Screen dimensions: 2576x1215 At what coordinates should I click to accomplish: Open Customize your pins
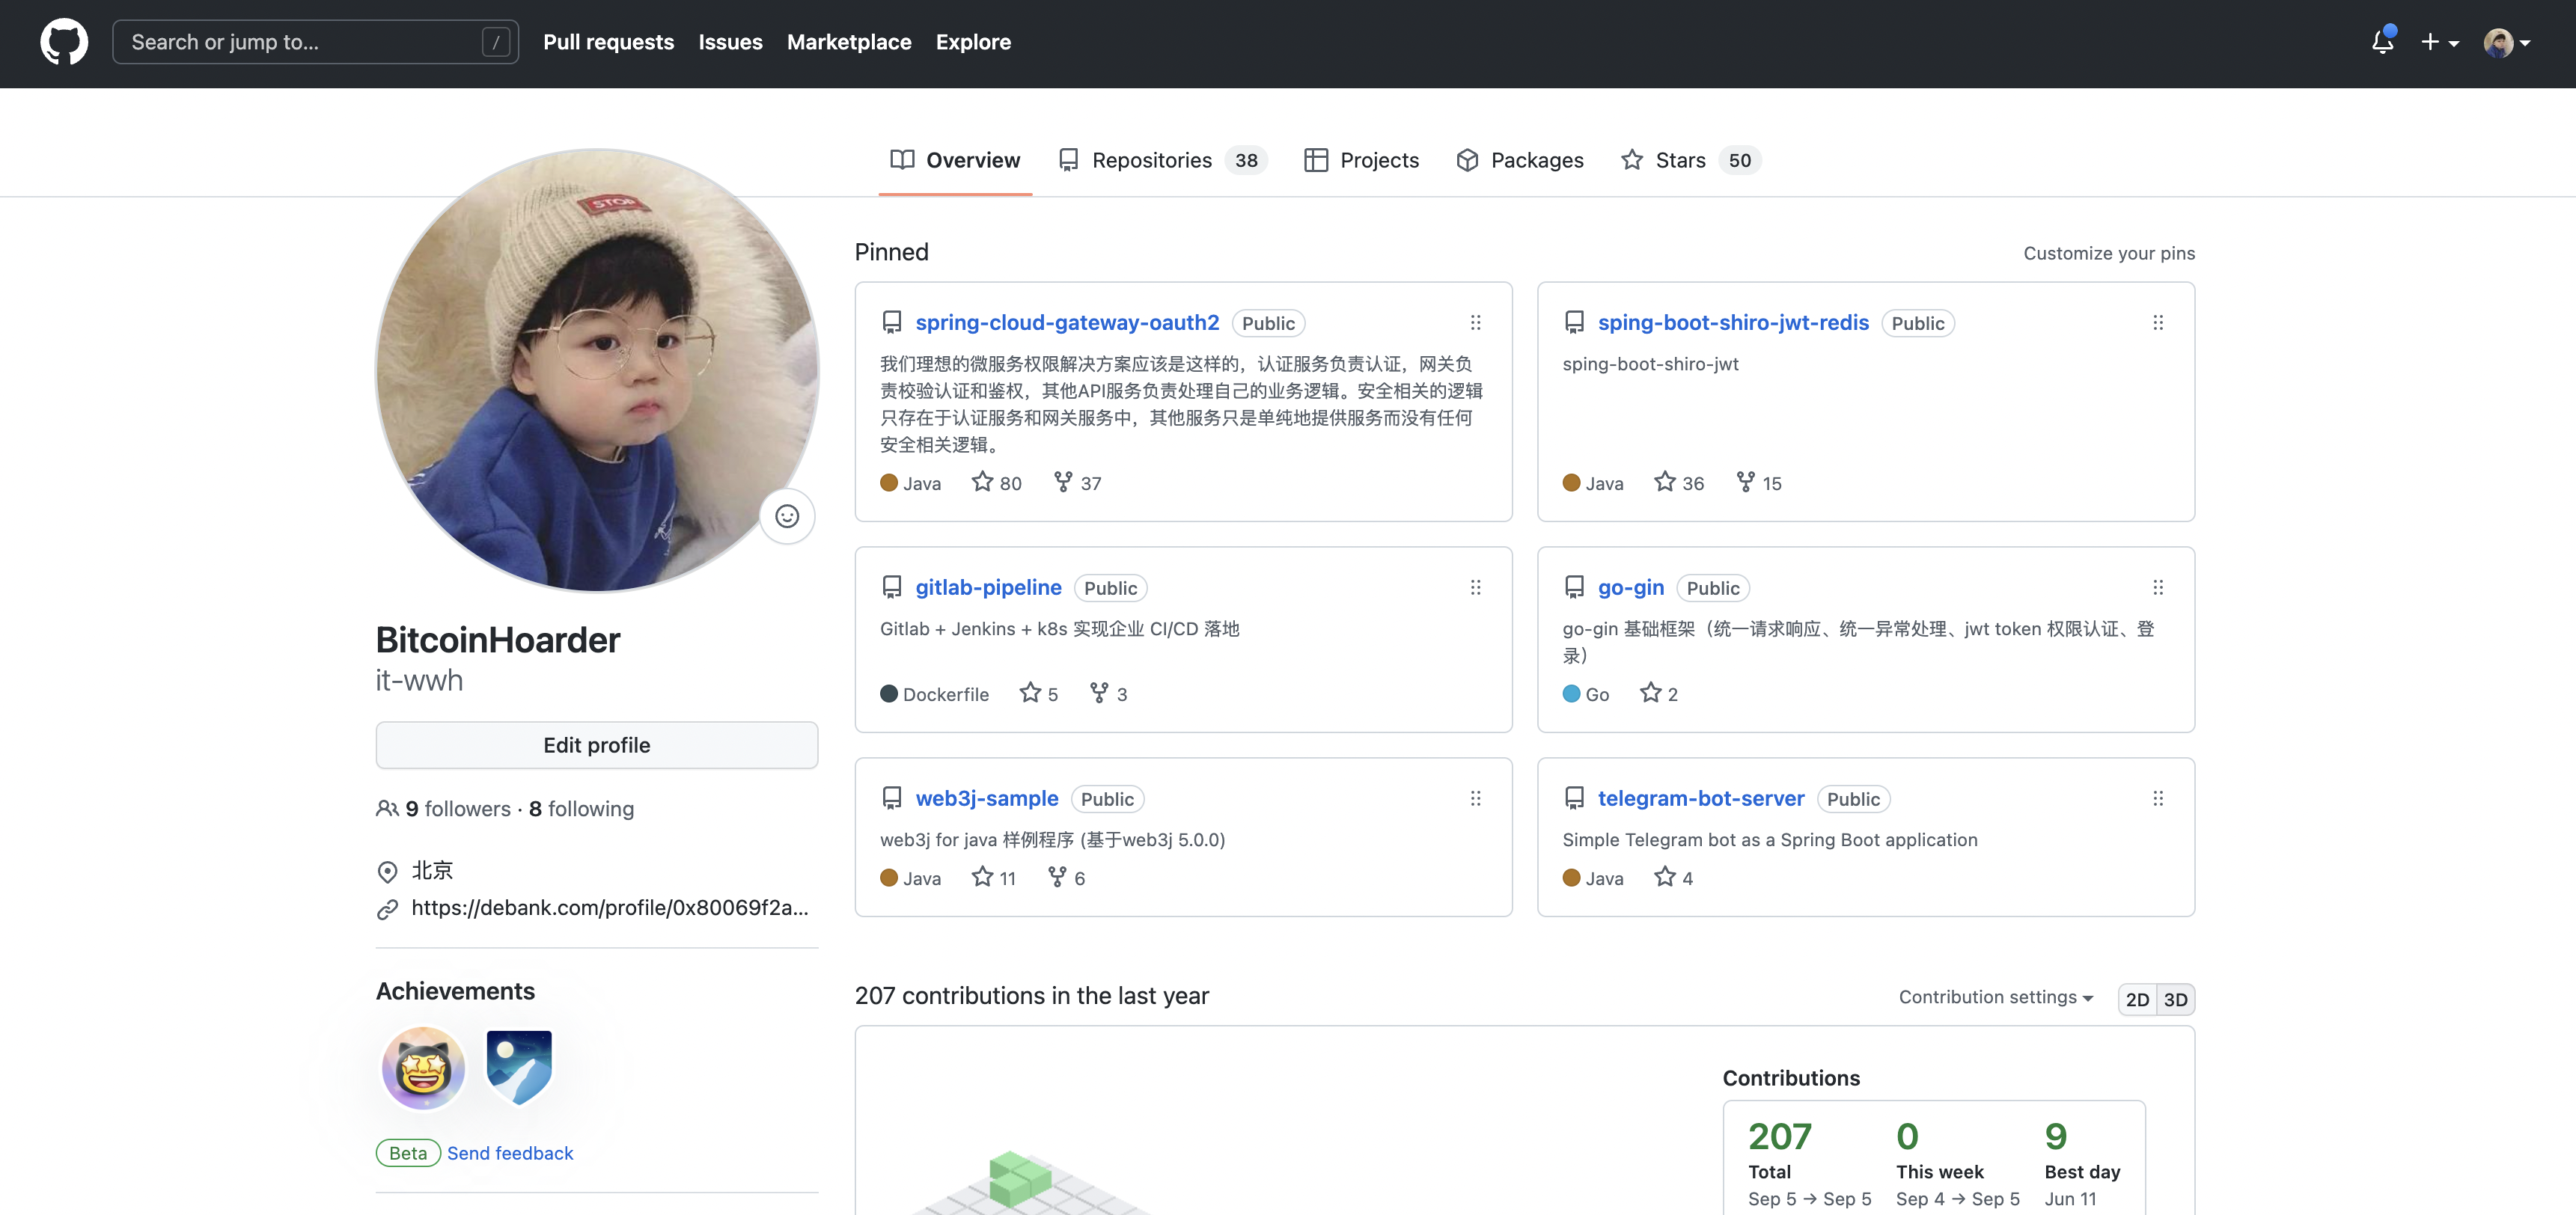[x=2109, y=253]
